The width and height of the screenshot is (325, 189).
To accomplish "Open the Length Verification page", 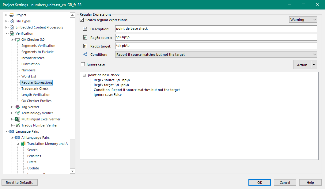I will coord(36,95).
